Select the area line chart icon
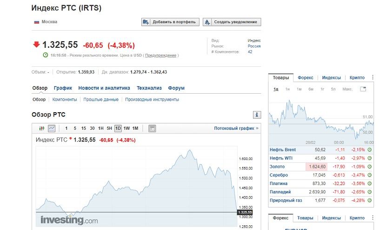The width and height of the screenshot is (386, 230). pyautogui.click(x=52, y=128)
